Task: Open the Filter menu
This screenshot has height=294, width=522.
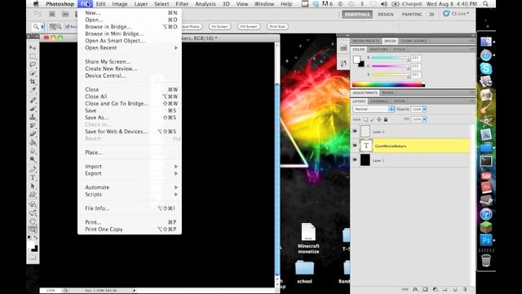Action: [x=182, y=4]
